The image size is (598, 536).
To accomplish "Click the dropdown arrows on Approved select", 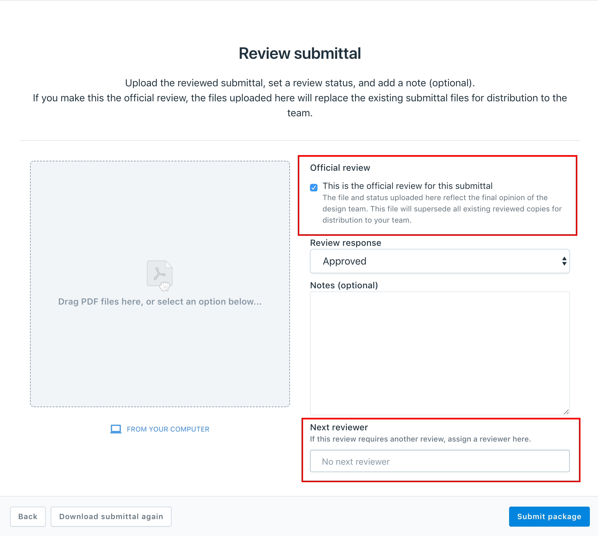I will (x=564, y=261).
